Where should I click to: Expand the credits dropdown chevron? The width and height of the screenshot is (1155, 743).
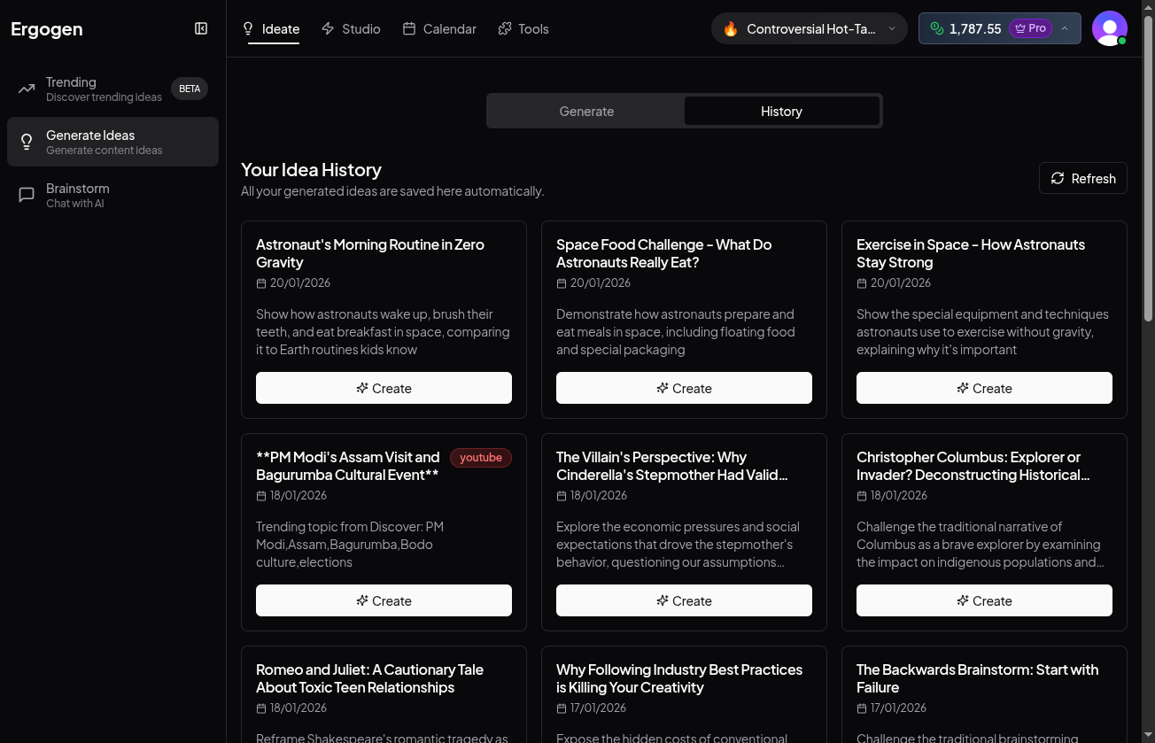click(x=1064, y=28)
